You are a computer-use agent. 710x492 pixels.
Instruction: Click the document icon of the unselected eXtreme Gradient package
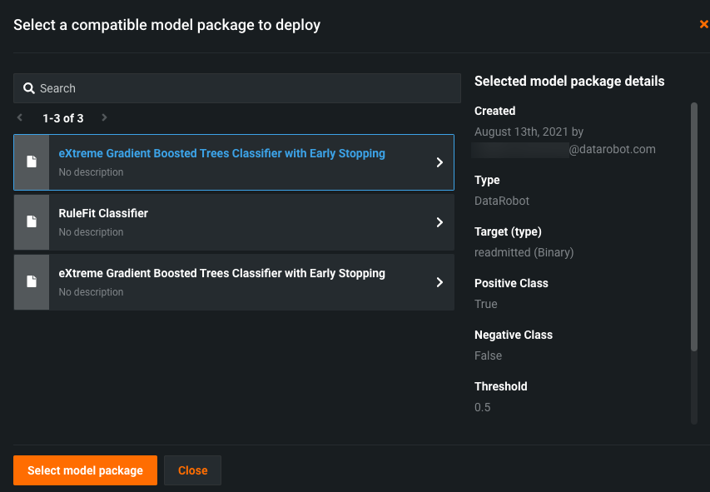coord(32,282)
